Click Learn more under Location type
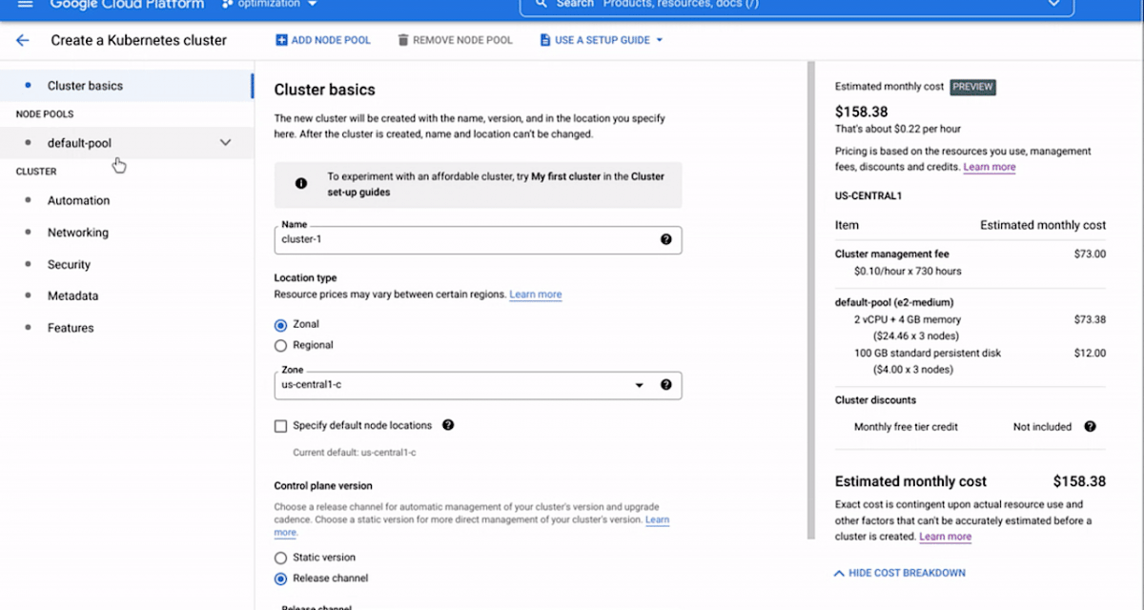Image resolution: width=1144 pixels, height=610 pixels. point(535,294)
